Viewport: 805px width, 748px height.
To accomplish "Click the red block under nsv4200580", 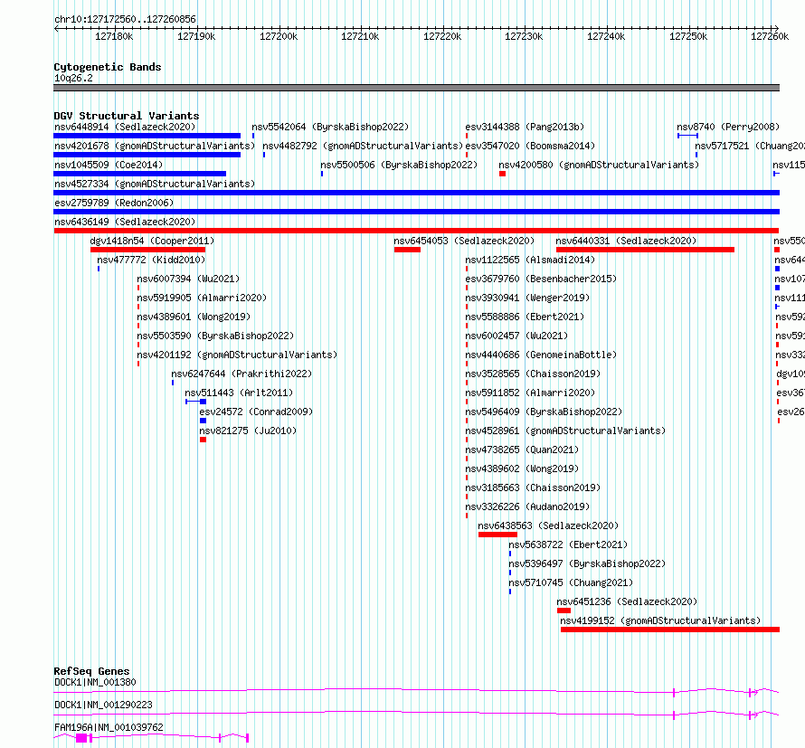I will (x=502, y=174).
